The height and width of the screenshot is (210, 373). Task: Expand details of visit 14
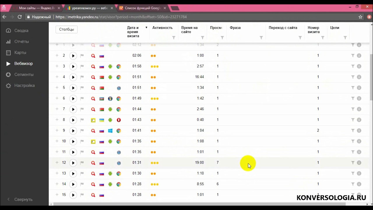click(57, 184)
